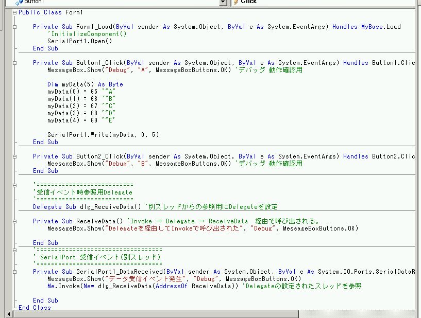Collapse the 受信イベント時参照用Delegate comment block

pyautogui.click(x=15, y=185)
